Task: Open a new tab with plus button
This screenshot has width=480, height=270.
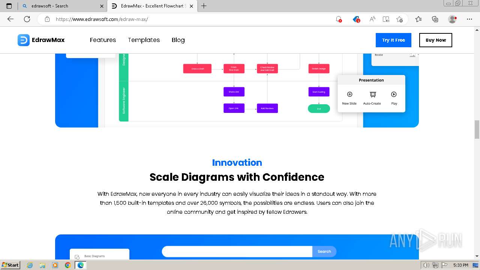Action: click(204, 6)
